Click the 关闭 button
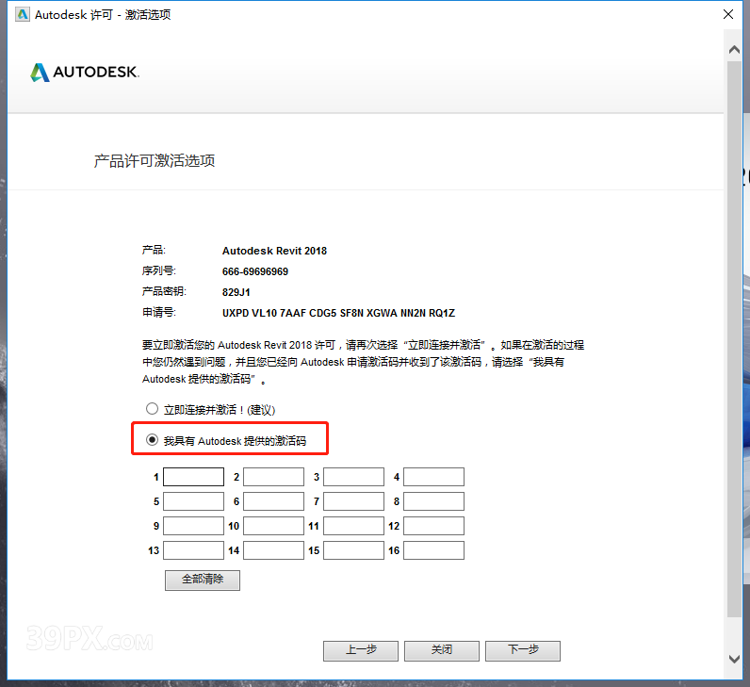 point(442,650)
